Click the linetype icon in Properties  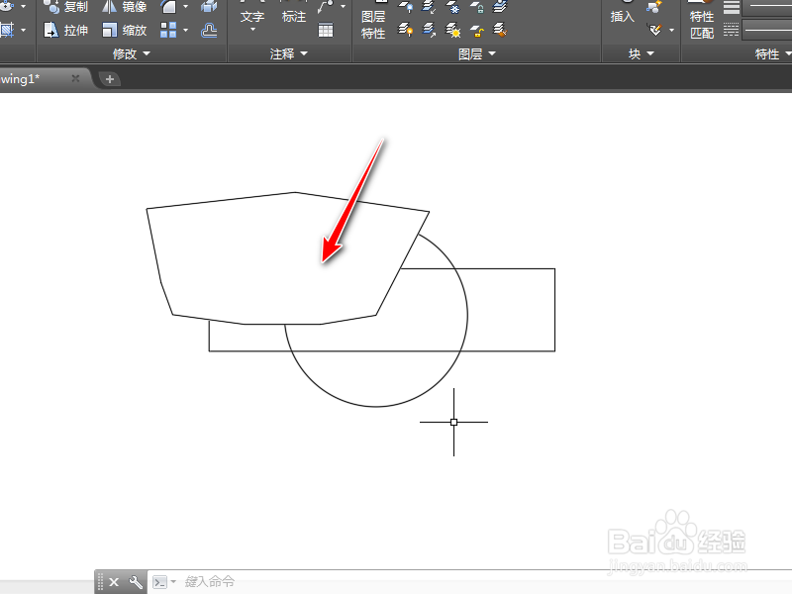pos(731,30)
